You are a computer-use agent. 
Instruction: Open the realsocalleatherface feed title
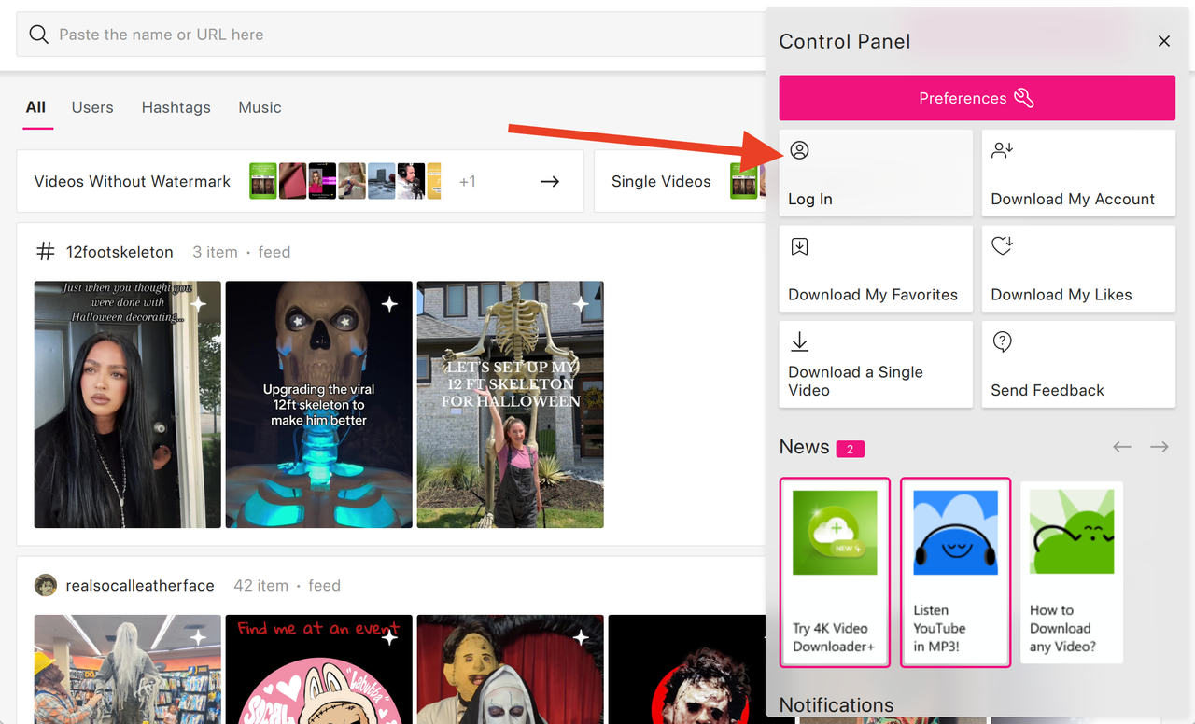click(x=140, y=586)
